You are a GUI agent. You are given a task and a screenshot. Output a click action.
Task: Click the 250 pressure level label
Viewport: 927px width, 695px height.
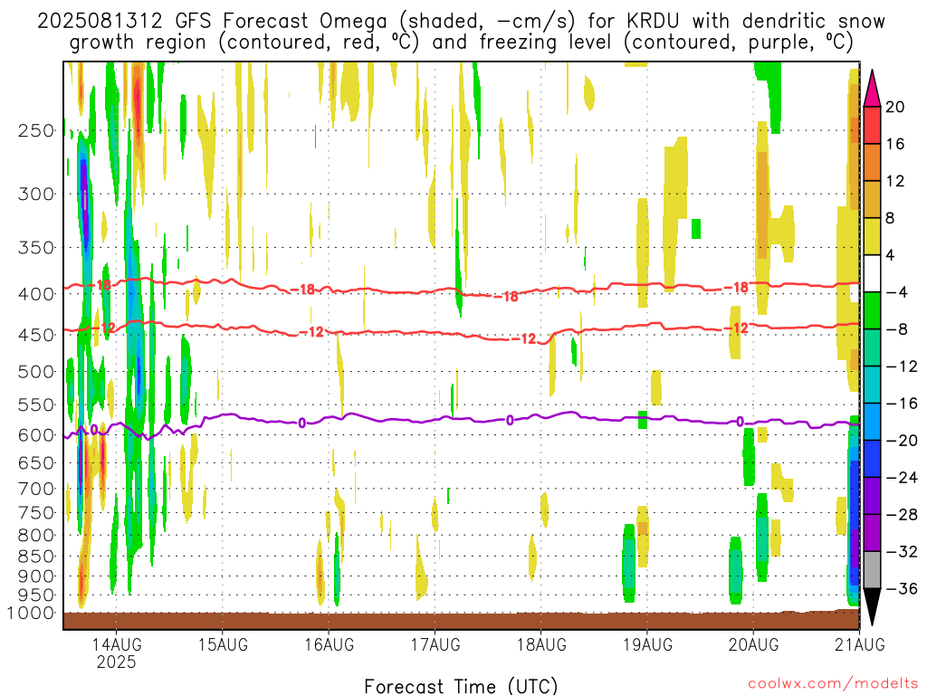[x=36, y=130]
